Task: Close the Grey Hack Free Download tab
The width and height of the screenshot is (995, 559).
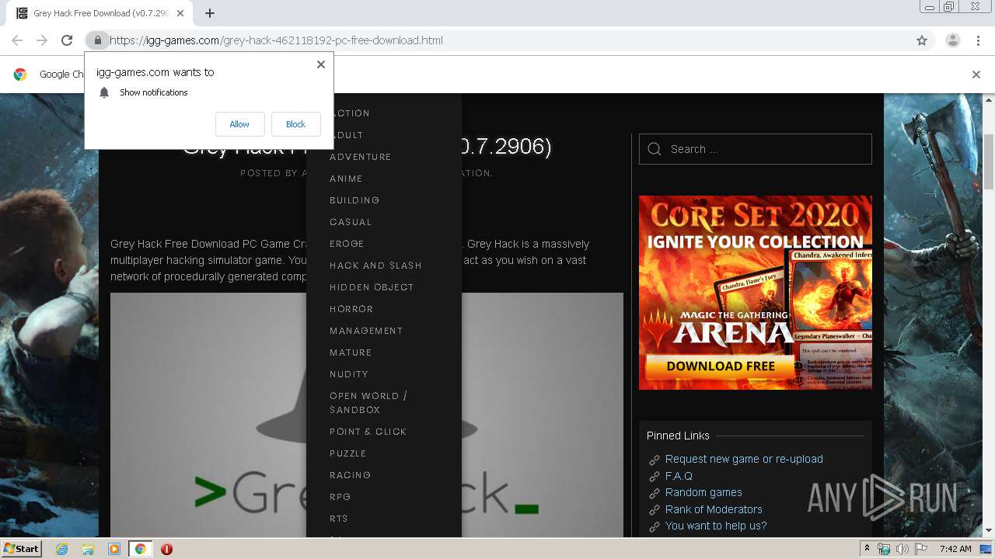Action: pyautogui.click(x=182, y=13)
